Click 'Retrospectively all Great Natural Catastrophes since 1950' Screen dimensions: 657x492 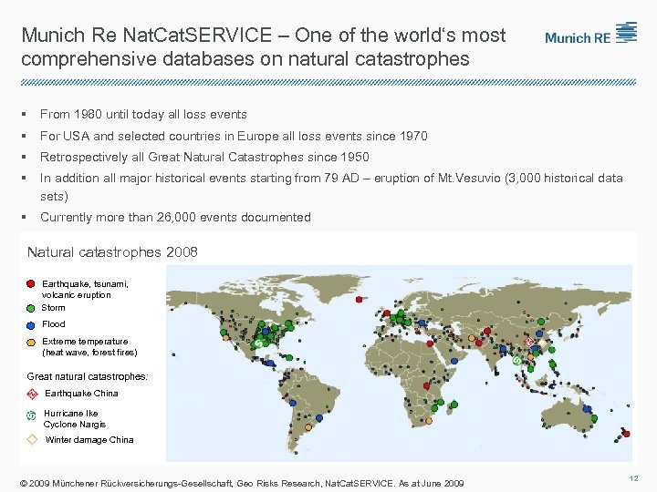click(x=204, y=157)
